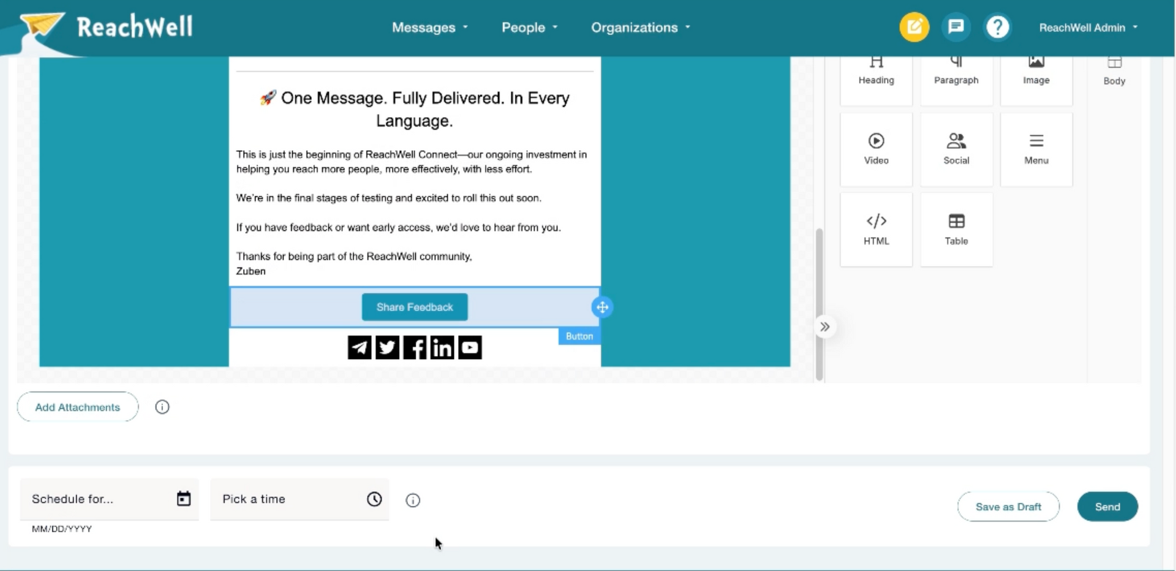This screenshot has width=1176, height=571.
Task: Add a Menu content block
Action: [1036, 149]
